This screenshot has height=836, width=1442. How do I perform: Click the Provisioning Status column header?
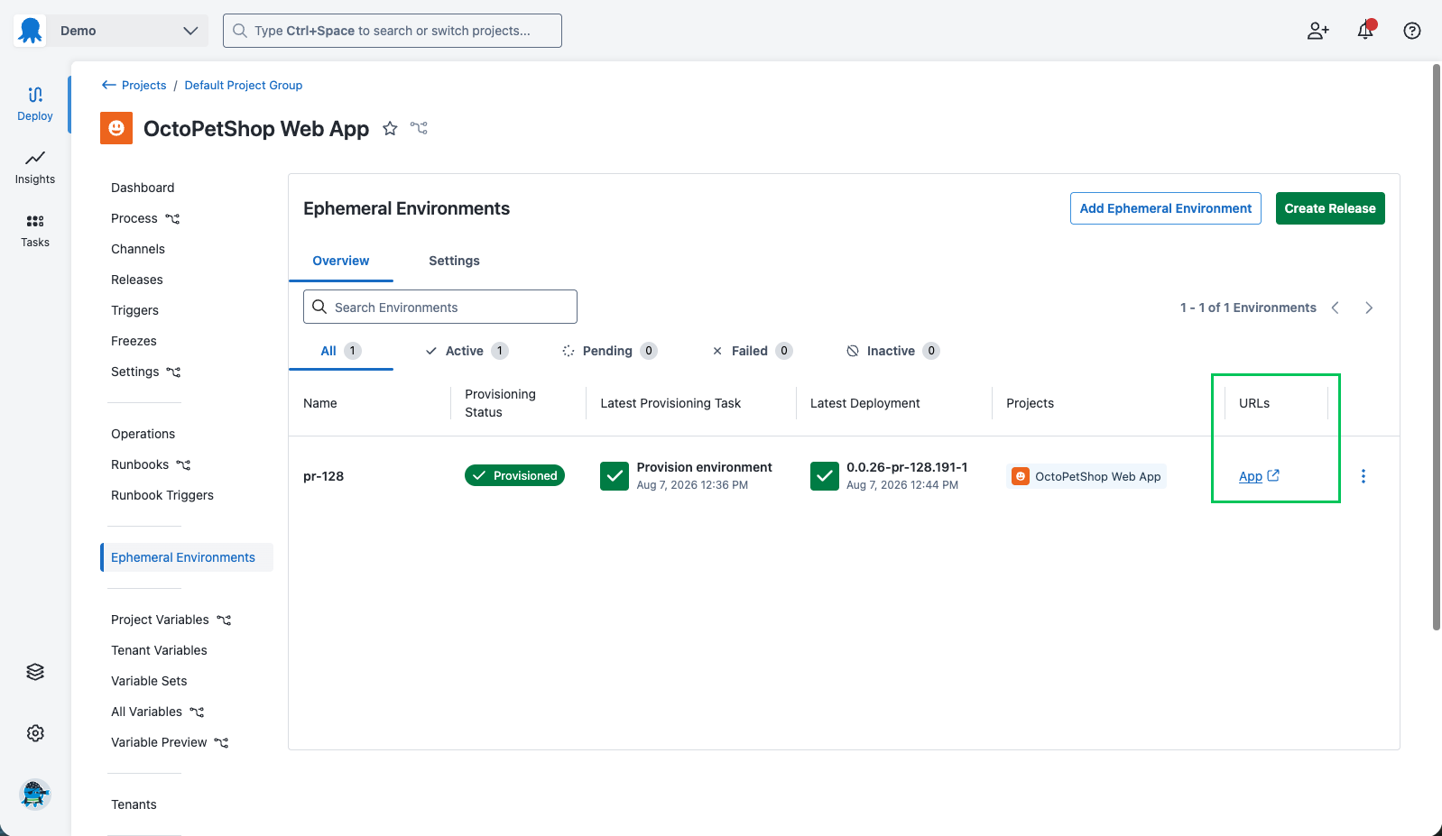coord(500,403)
